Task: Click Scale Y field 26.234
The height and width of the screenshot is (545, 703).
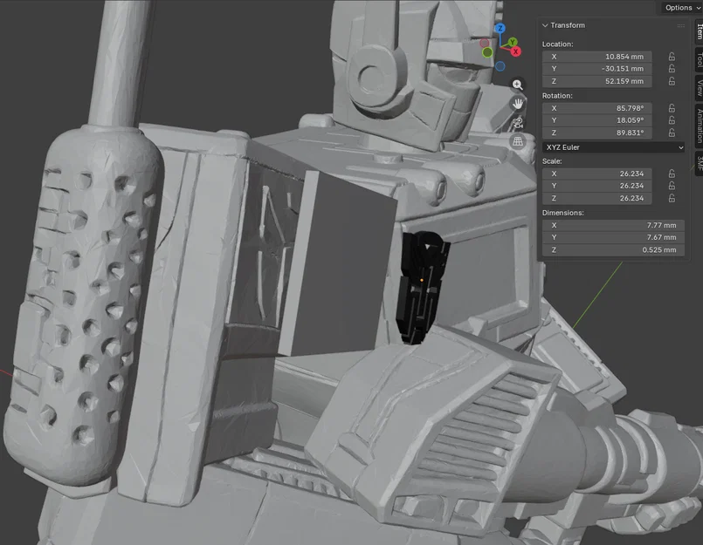Action: click(596, 186)
